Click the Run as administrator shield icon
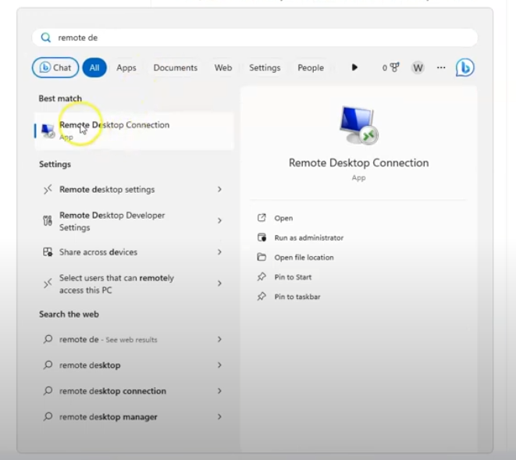Viewport: 516px width, 460px height. 262,237
